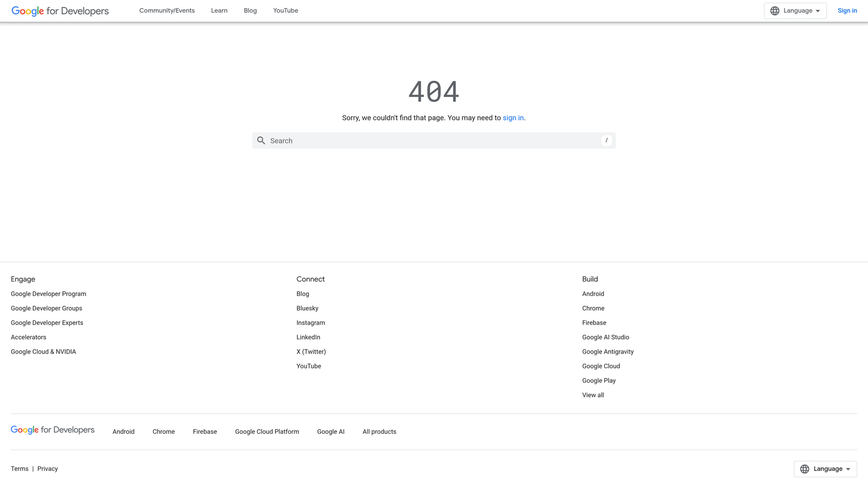
Task: Follow the 'sign in' link in error message
Action: [x=513, y=118]
